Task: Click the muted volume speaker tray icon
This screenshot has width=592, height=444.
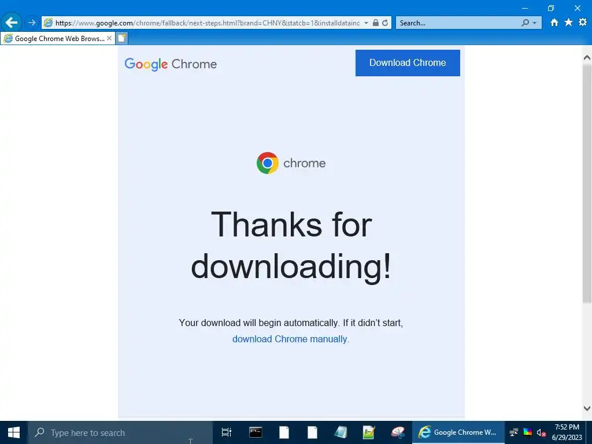Action: pos(541,432)
